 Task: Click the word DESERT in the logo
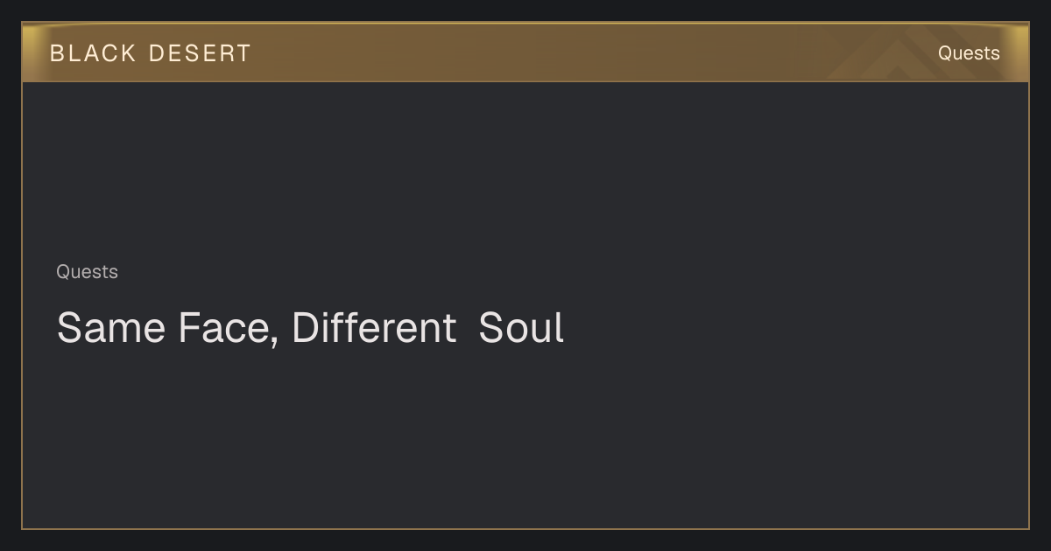pyautogui.click(x=200, y=53)
